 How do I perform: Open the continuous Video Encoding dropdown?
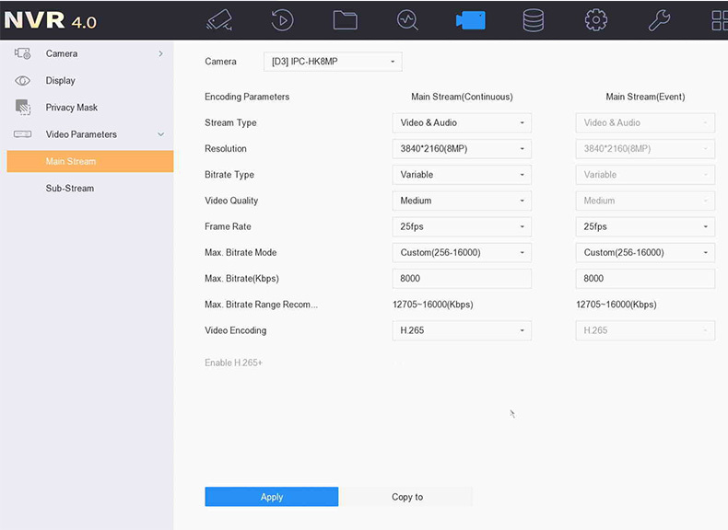462,330
